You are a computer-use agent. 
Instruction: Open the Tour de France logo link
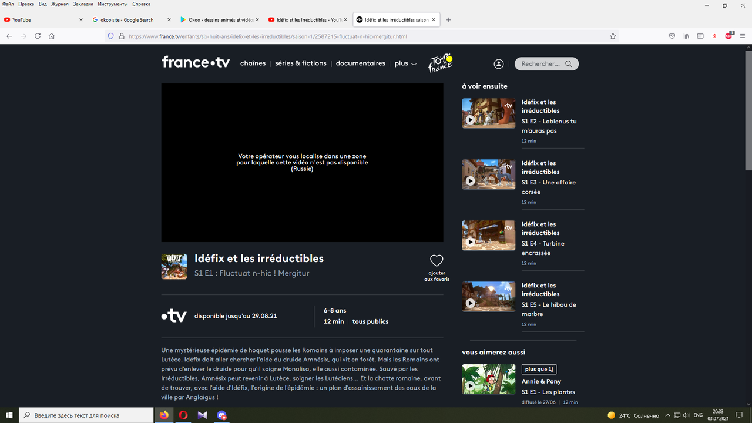[441, 63]
